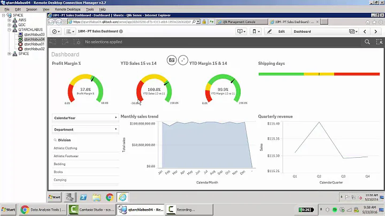Open IE favorites star icon
Image resolution: width=385 pixels, height=216 pixels.
tap(374, 22)
